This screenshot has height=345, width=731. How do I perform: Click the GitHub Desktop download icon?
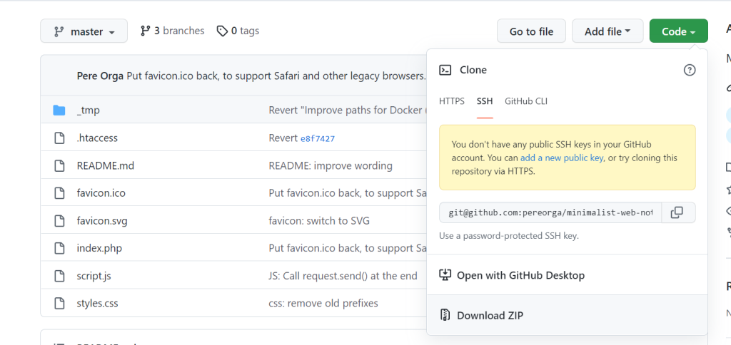click(445, 275)
